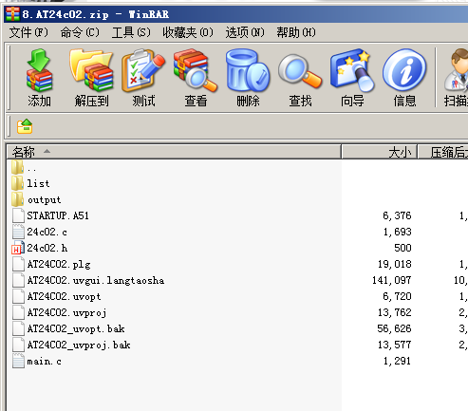Click the AT24C02.uvgui.langtaosha file icon
Screen dimensions: 468x411
click(x=18, y=280)
